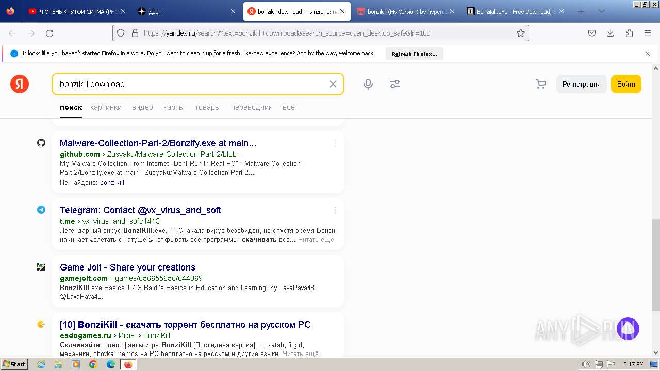Open Malware-Collection-Part-2/Bonzify.exe result link
Viewport: 660px width, 371px height.
click(158, 143)
